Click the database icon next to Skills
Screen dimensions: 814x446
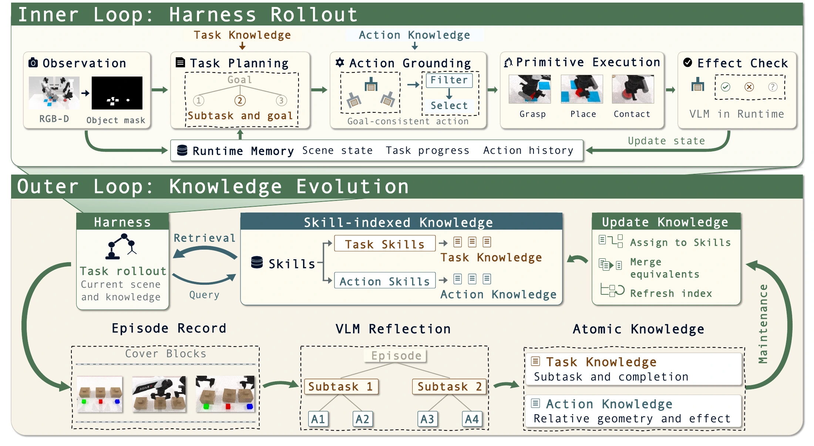tap(257, 262)
